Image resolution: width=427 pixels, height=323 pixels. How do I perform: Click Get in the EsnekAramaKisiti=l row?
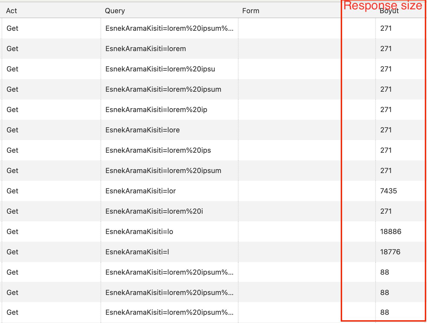[12, 252]
